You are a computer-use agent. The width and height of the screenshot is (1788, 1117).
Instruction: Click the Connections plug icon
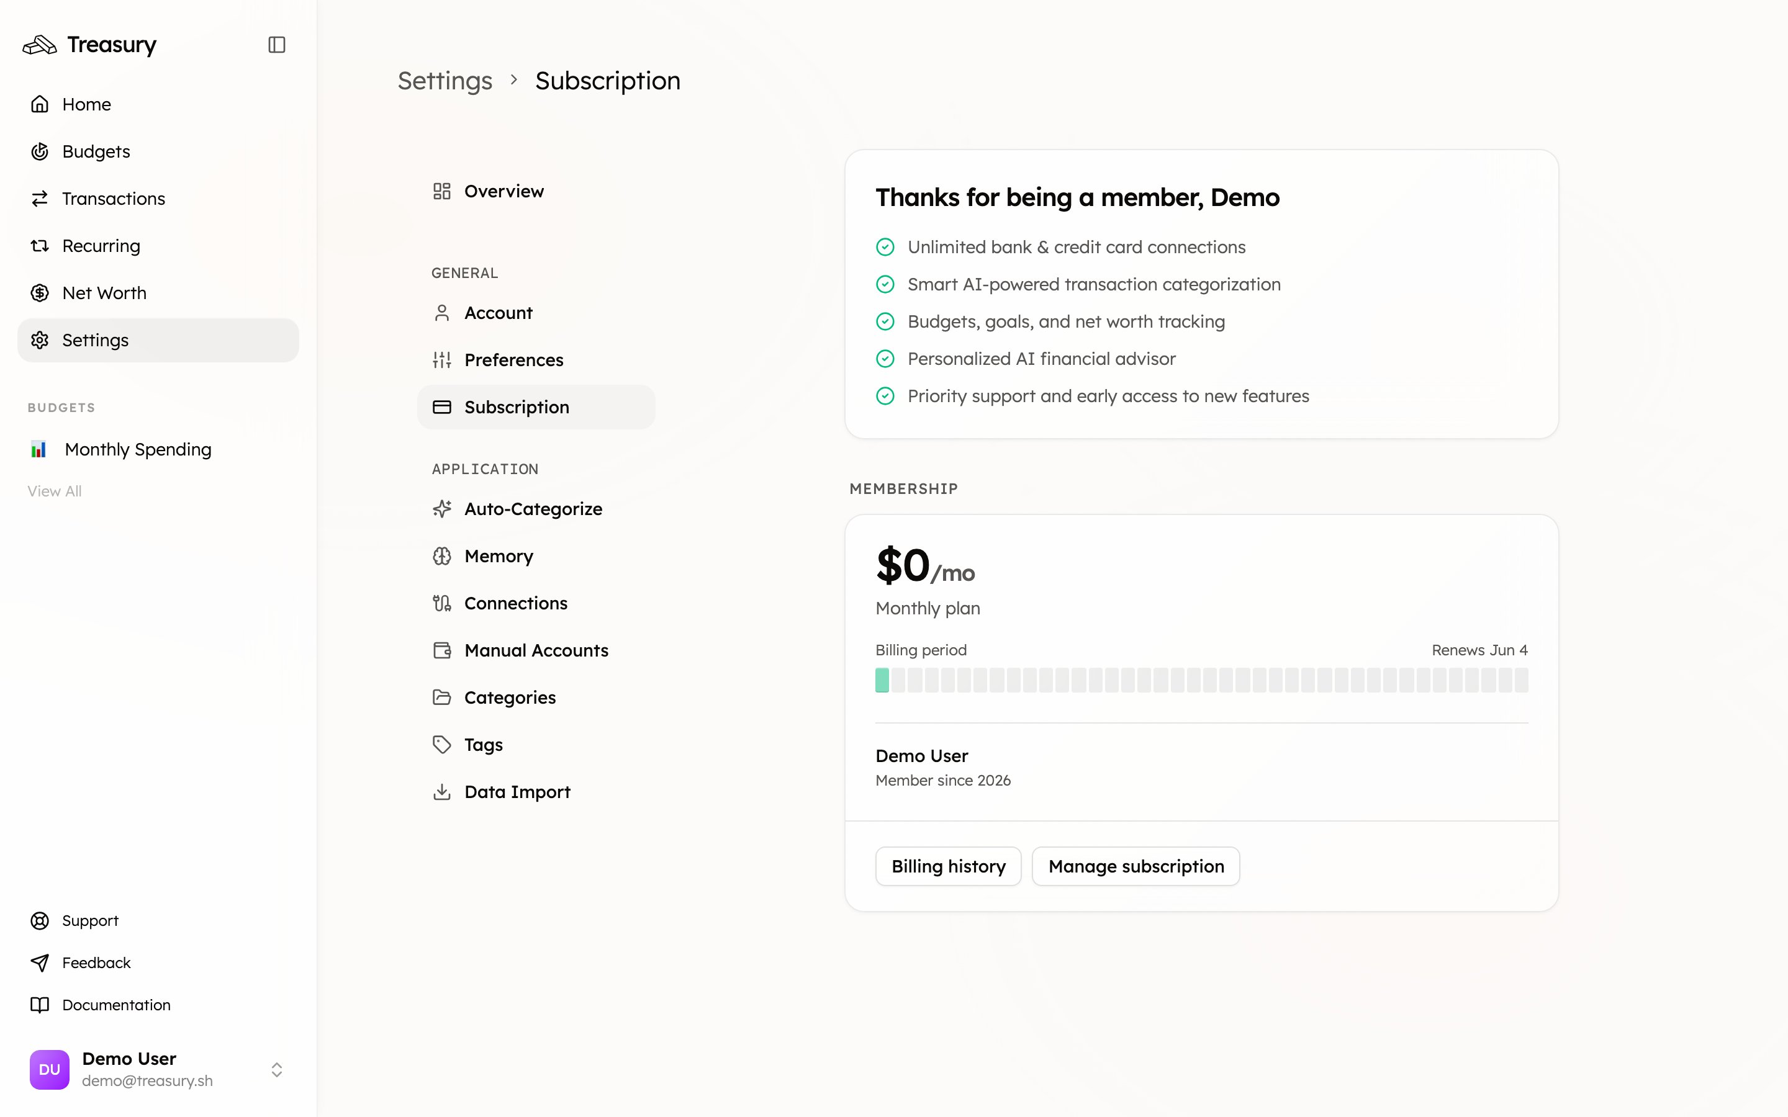tap(442, 604)
